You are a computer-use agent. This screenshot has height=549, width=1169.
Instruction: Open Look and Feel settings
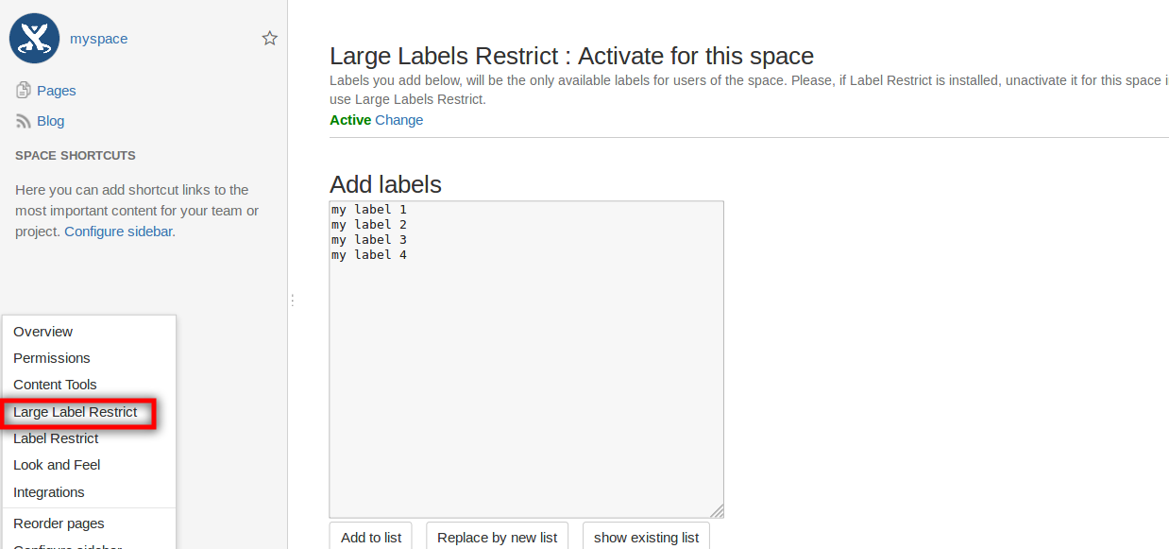57,465
